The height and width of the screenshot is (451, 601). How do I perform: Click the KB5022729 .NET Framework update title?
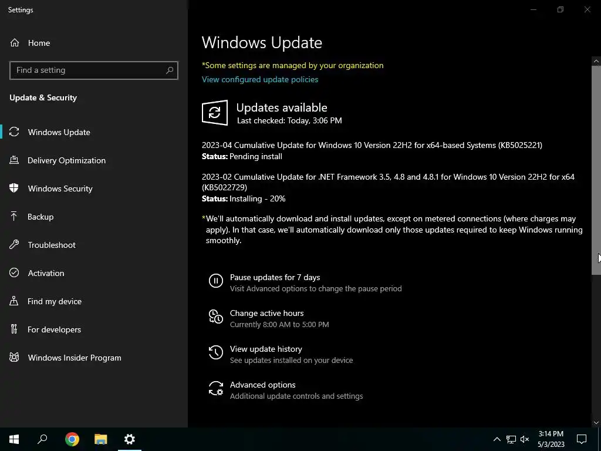(x=388, y=182)
